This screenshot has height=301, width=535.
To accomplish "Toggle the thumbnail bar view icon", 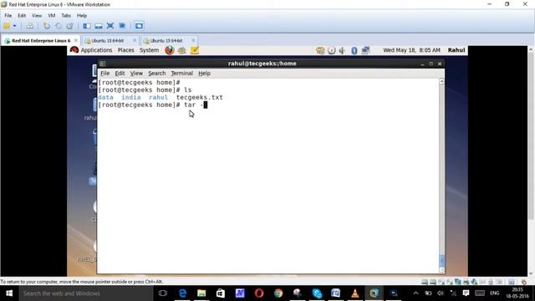I will [99, 26].
